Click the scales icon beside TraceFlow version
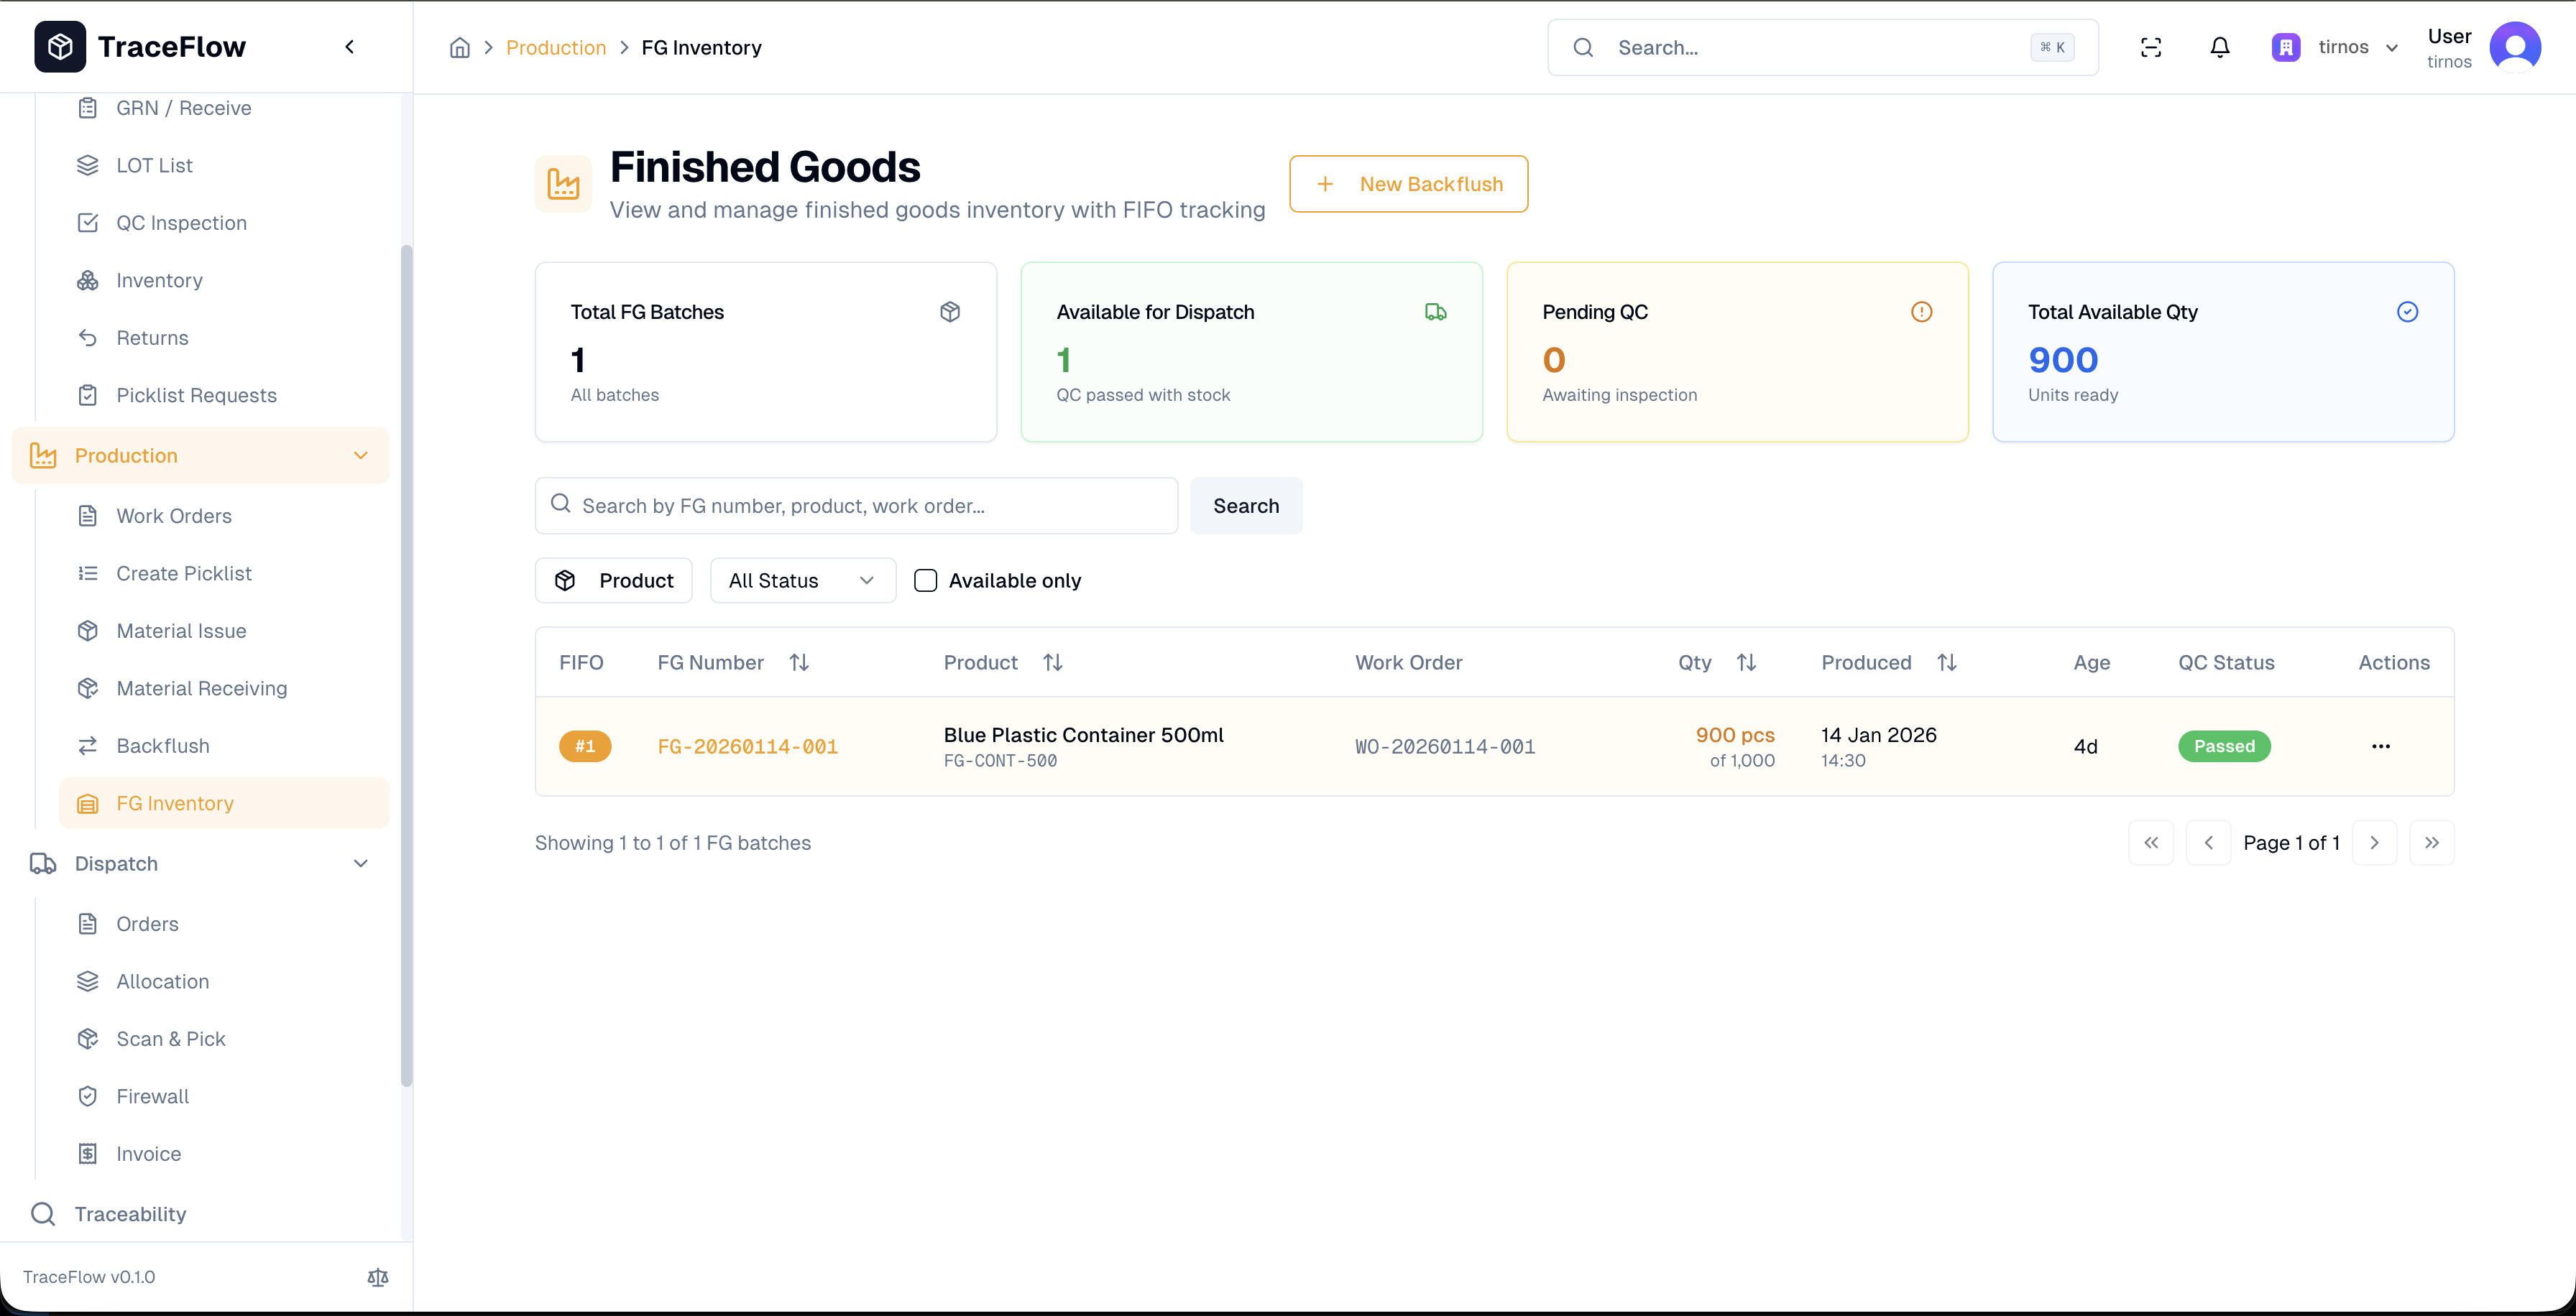This screenshot has height=1316, width=2576. coord(378,1276)
